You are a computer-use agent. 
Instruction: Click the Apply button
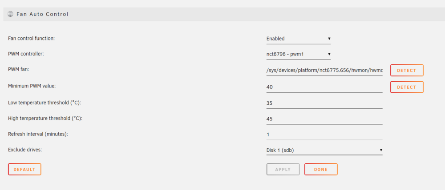click(283, 169)
